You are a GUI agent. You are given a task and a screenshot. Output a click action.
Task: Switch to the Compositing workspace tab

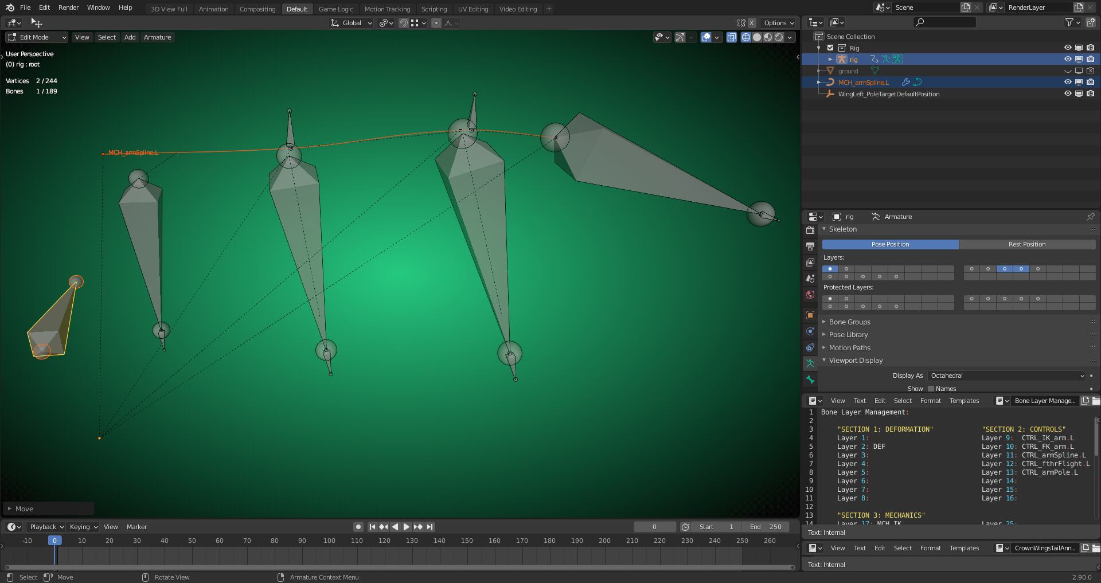tap(257, 9)
